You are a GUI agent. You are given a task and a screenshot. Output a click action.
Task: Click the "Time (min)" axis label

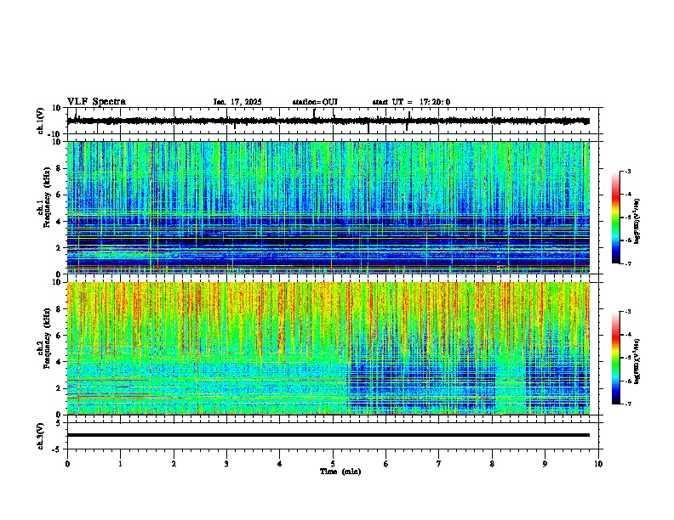click(x=340, y=472)
